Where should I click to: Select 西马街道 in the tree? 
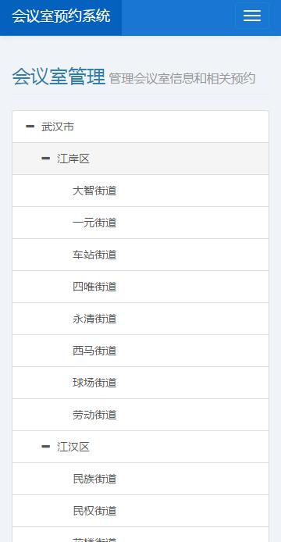click(140, 351)
